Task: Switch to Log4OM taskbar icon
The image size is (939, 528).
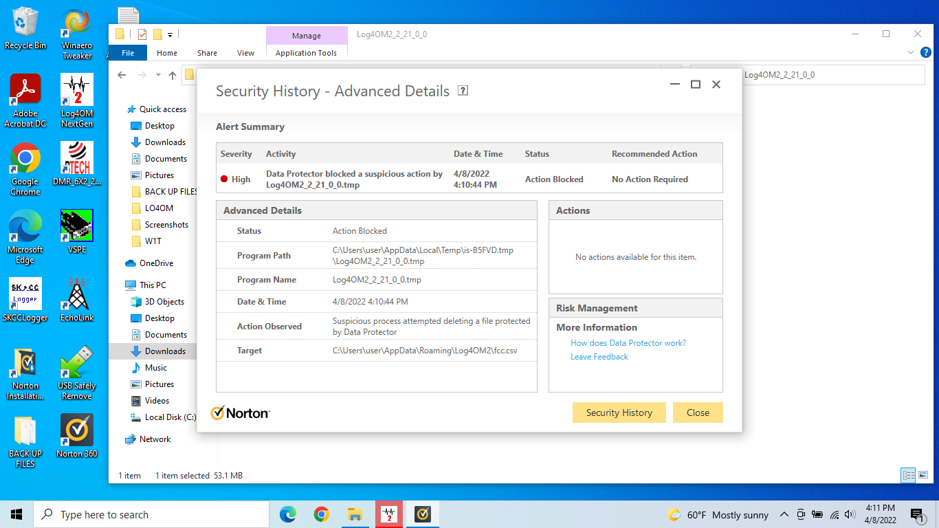Action: (389, 514)
